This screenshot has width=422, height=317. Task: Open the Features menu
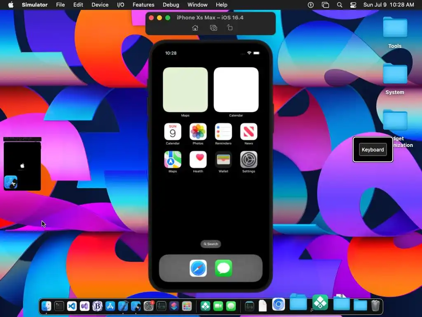click(x=143, y=5)
